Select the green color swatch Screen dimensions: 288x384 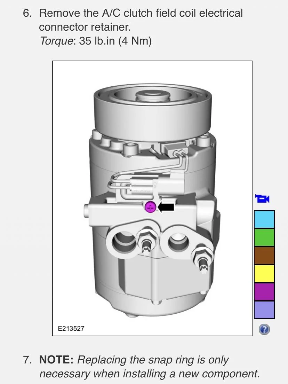[264, 237]
